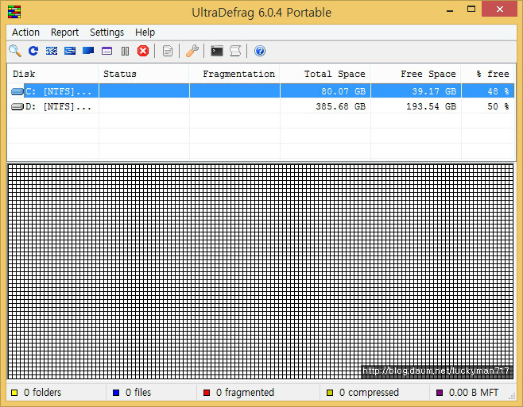Open fragmentation report document icon
523x407 pixels.
pos(168,51)
